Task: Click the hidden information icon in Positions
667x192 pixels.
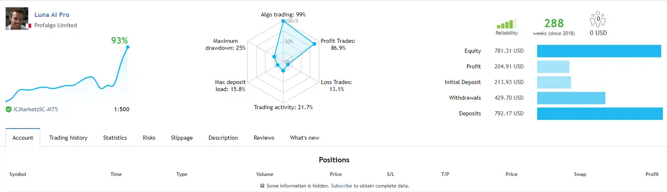Action: coord(262,186)
